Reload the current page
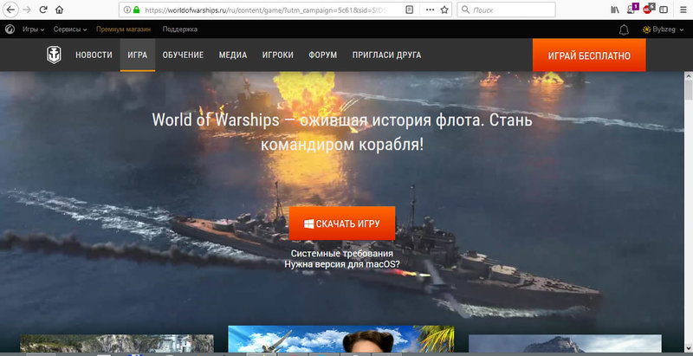This screenshot has height=356, width=693. click(42, 10)
